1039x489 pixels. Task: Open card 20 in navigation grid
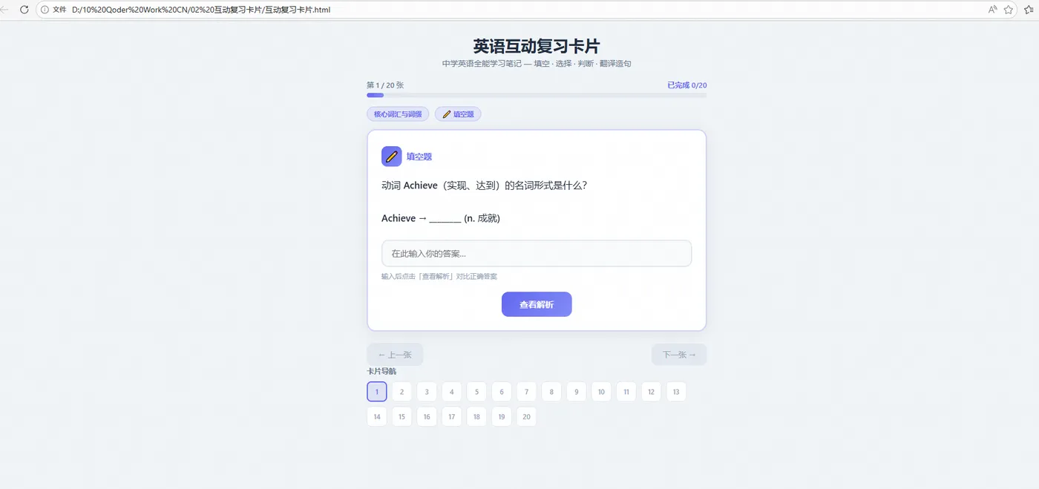click(x=526, y=416)
